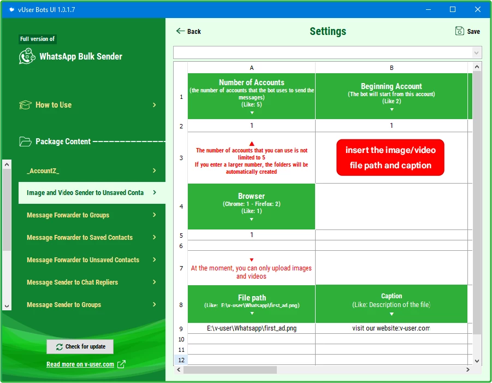Click the WhatsApp Bulk Sender logo icon
The height and width of the screenshot is (383, 492).
click(x=27, y=56)
